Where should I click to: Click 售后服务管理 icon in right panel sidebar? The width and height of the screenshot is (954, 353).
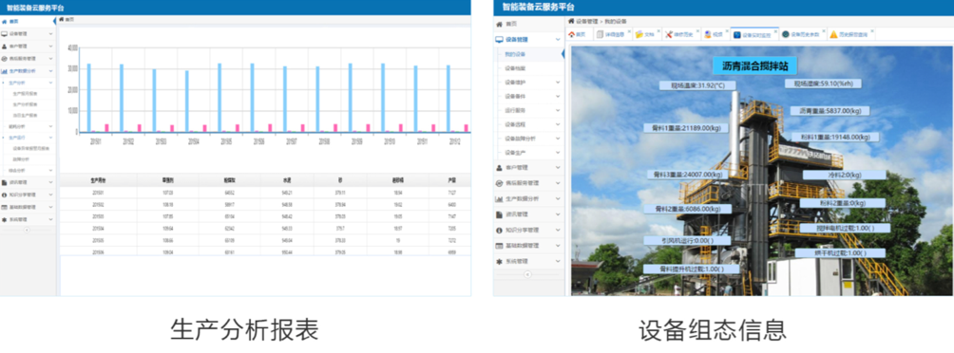pos(500,183)
